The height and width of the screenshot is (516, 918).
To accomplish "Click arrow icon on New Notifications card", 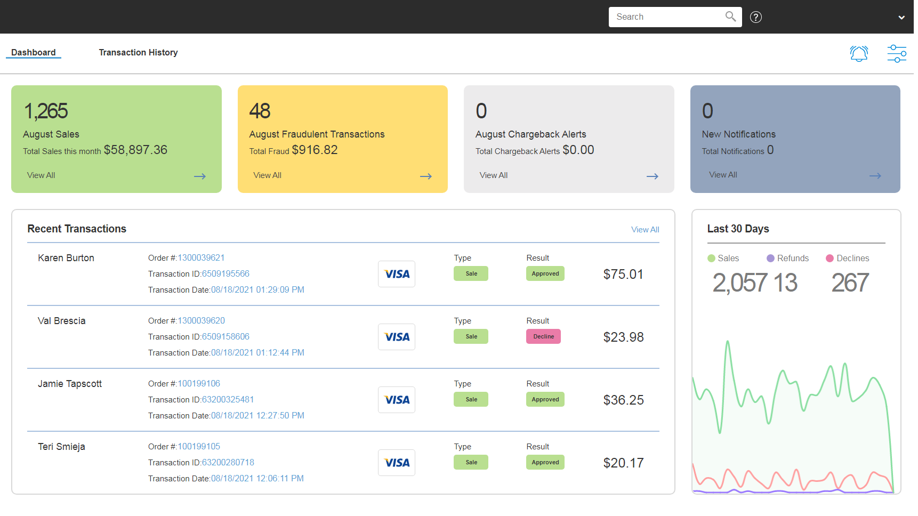I will (875, 176).
